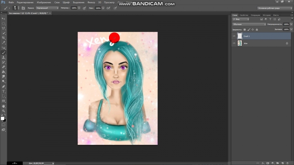Open tool preset picker arrow
Screen dimensions: 294x165
pyautogui.click(x=10, y=8)
